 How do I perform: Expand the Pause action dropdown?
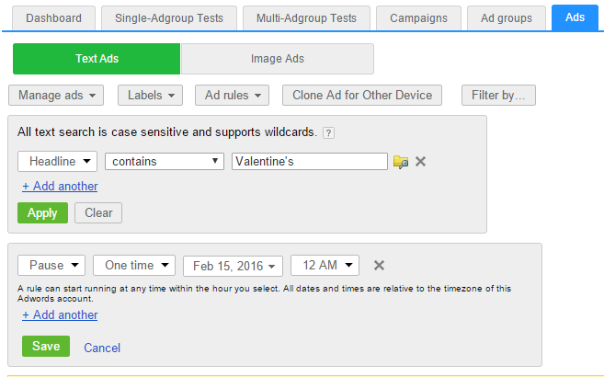(x=51, y=265)
